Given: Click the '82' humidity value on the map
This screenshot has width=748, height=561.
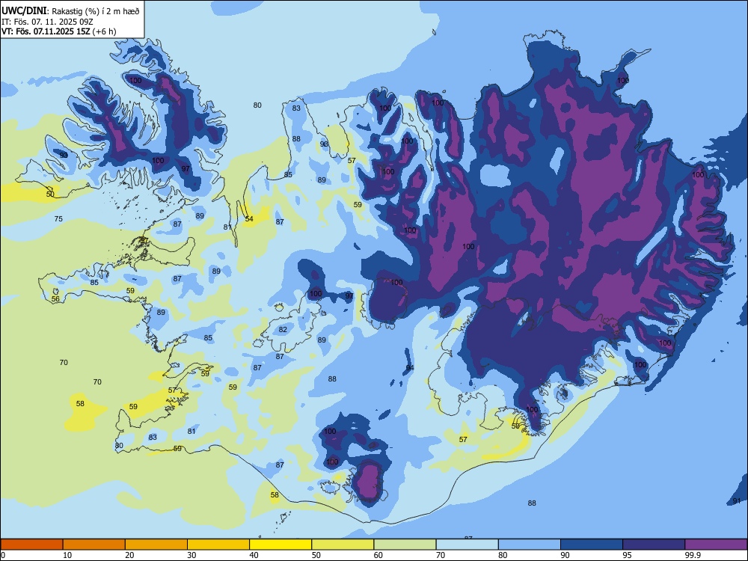Looking at the screenshot, I should (x=283, y=330).
